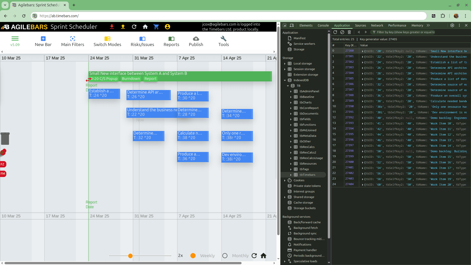Screen dimensions: 471x265
Task: Switch to the Sources tab
Action: [x=360, y=25]
